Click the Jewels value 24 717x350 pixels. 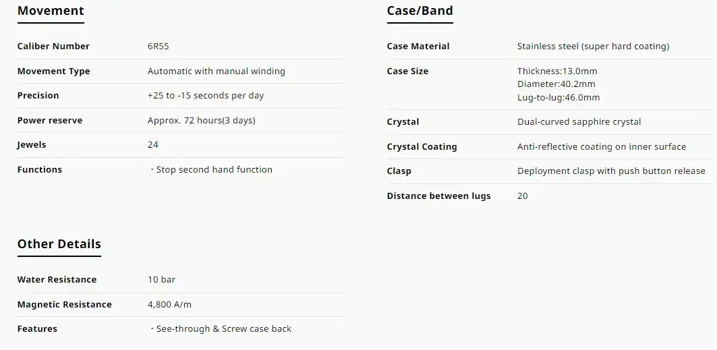(x=152, y=145)
